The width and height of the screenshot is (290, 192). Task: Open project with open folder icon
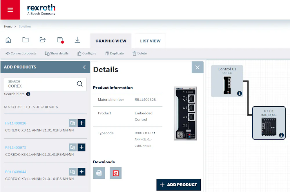point(43,40)
